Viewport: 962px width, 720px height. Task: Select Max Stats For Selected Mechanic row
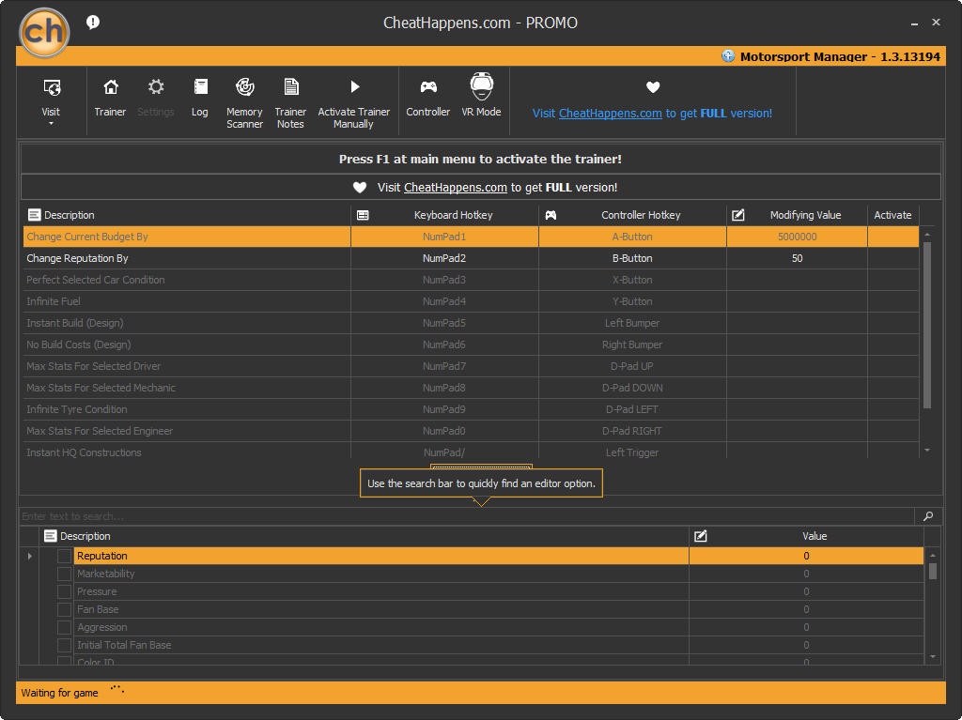point(471,388)
